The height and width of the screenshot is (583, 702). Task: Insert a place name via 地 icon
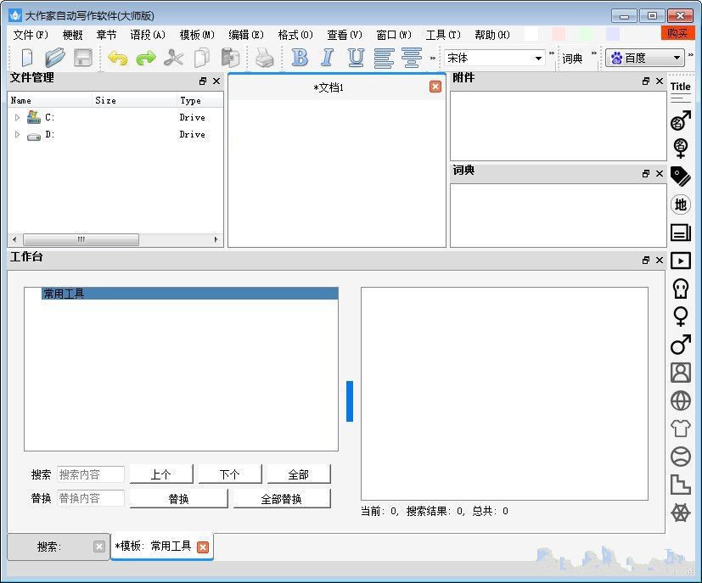680,205
